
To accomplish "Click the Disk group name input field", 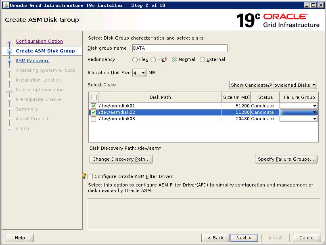I will point(180,48).
